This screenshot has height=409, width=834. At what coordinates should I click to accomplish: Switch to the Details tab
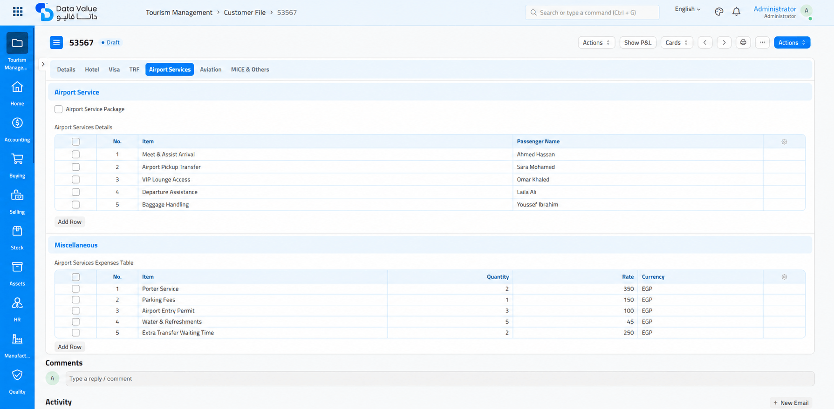tap(66, 69)
